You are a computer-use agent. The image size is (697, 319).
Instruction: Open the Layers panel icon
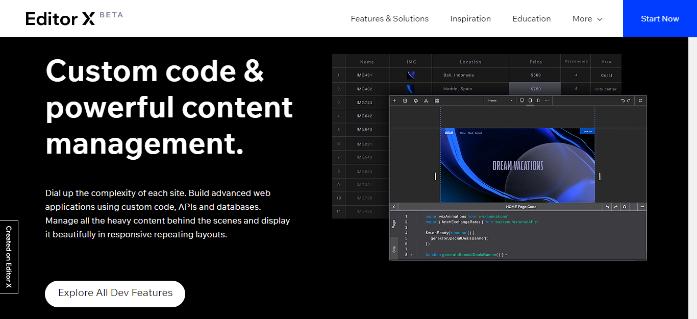416,101
